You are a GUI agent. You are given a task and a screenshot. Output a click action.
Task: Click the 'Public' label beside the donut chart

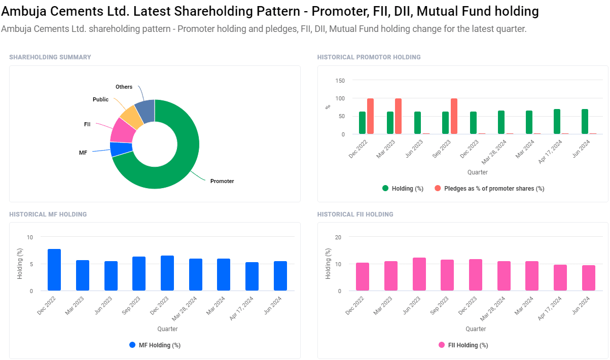pyautogui.click(x=100, y=99)
